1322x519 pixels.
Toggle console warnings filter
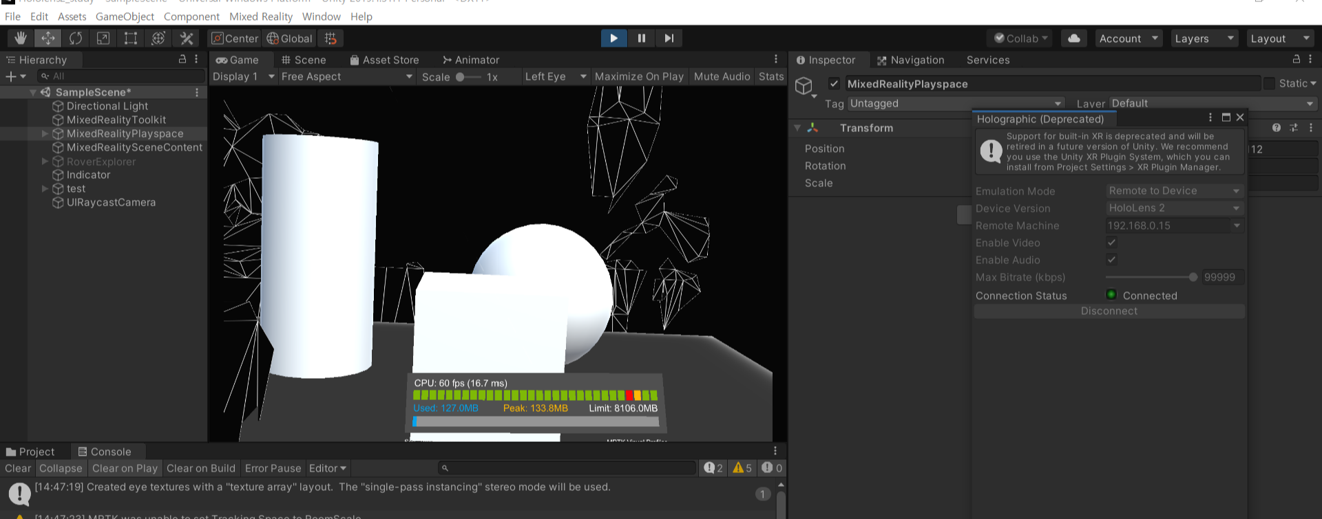pos(742,468)
